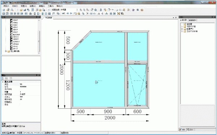Click the redo arrow icon
The height and width of the screenshot is (135, 217).
click(x=71, y=14)
